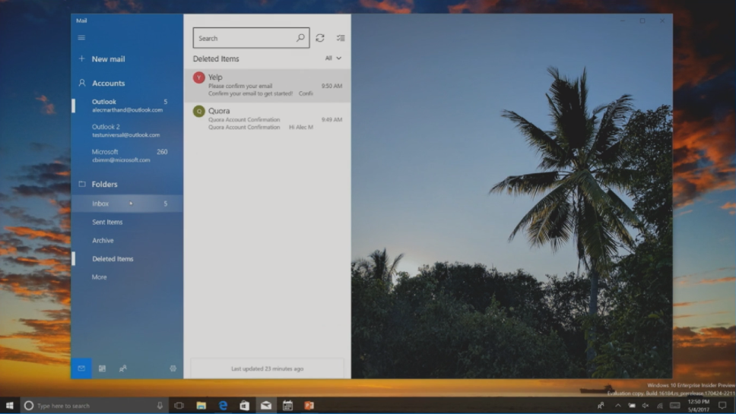736x414 pixels.
Task: Open Mail settings gear
Action: point(173,368)
